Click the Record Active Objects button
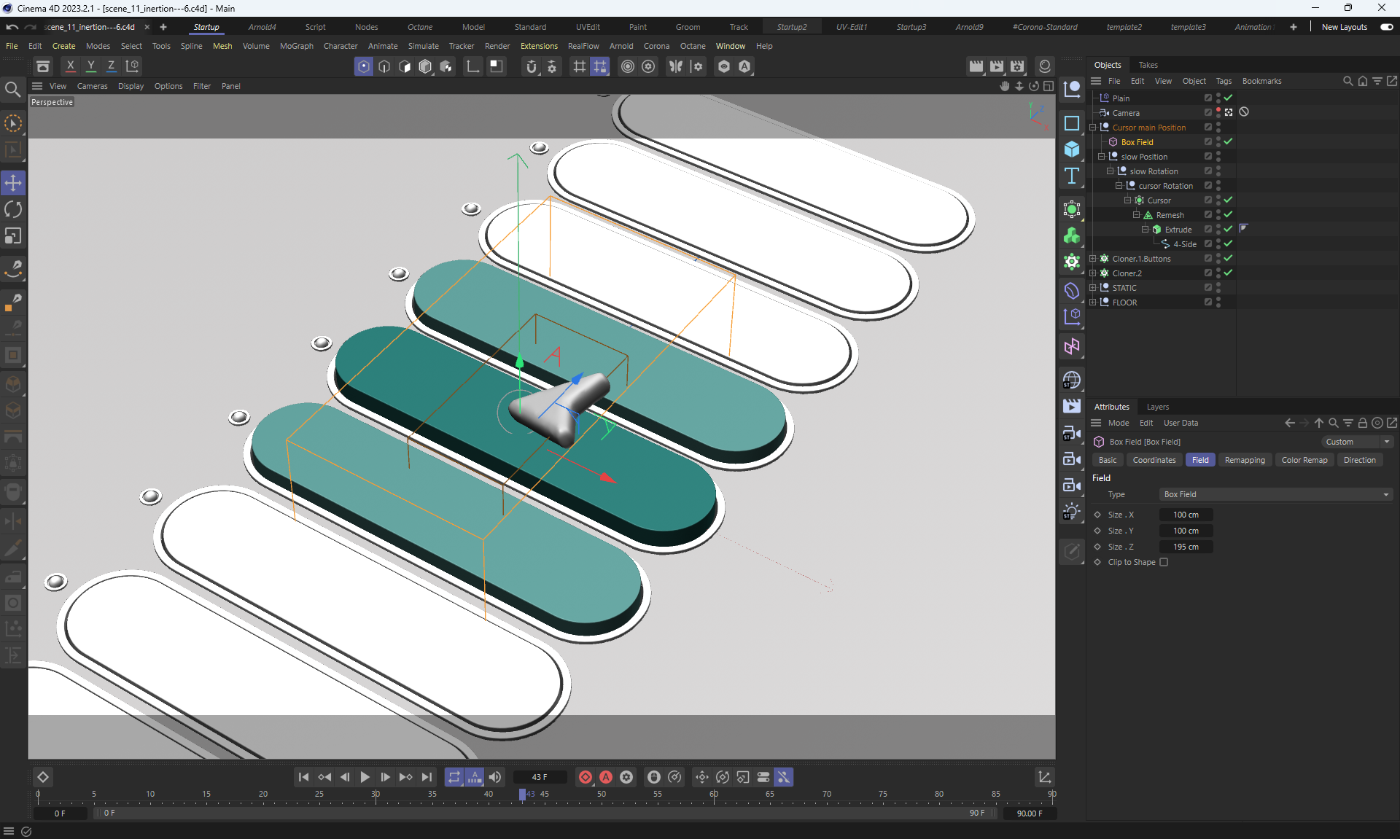This screenshot has width=1400, height=839. [585, 777]
